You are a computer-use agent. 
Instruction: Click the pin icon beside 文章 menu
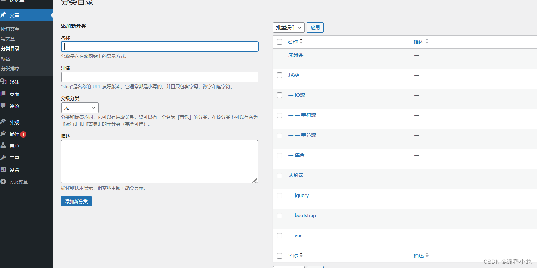coord(3,15)
